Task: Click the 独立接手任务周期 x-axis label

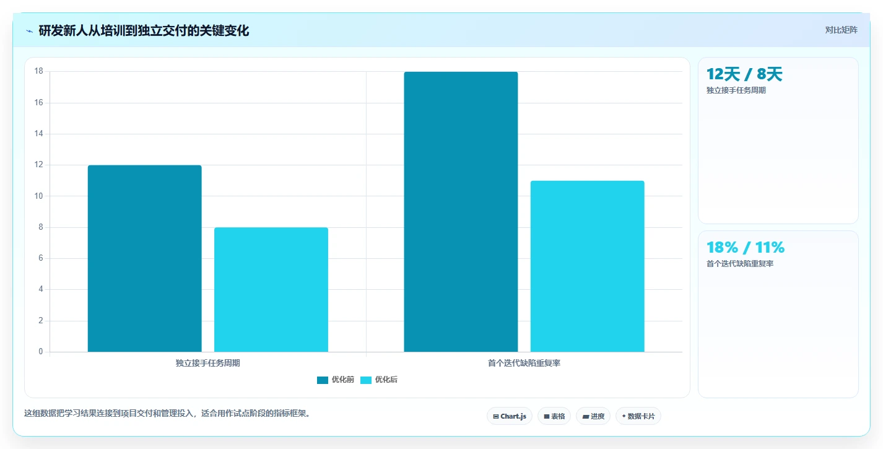Action: [x=208, y=364]
